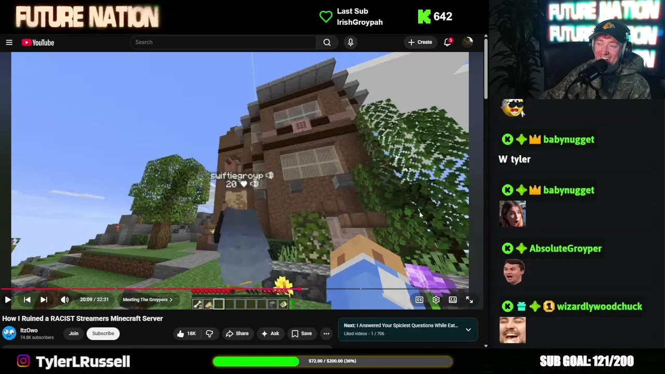Like the video with 18K likes
665x374 pixels.
[186, 333]
